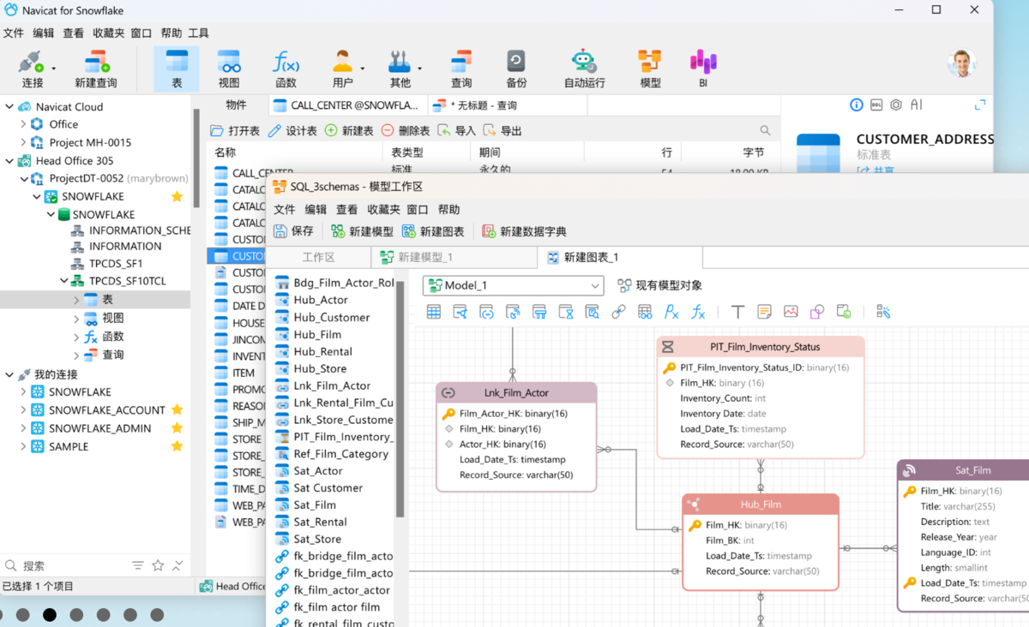Show the info icon in right panel
Image resolution: width=1029 pixels, height=627 pixels.
[x=856, y=104]
